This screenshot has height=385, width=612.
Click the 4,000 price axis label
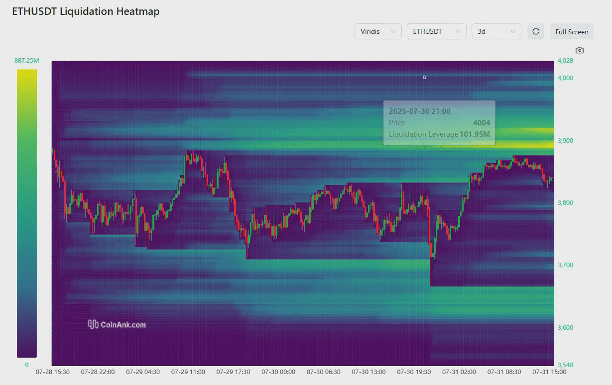[x=565, y=78]
